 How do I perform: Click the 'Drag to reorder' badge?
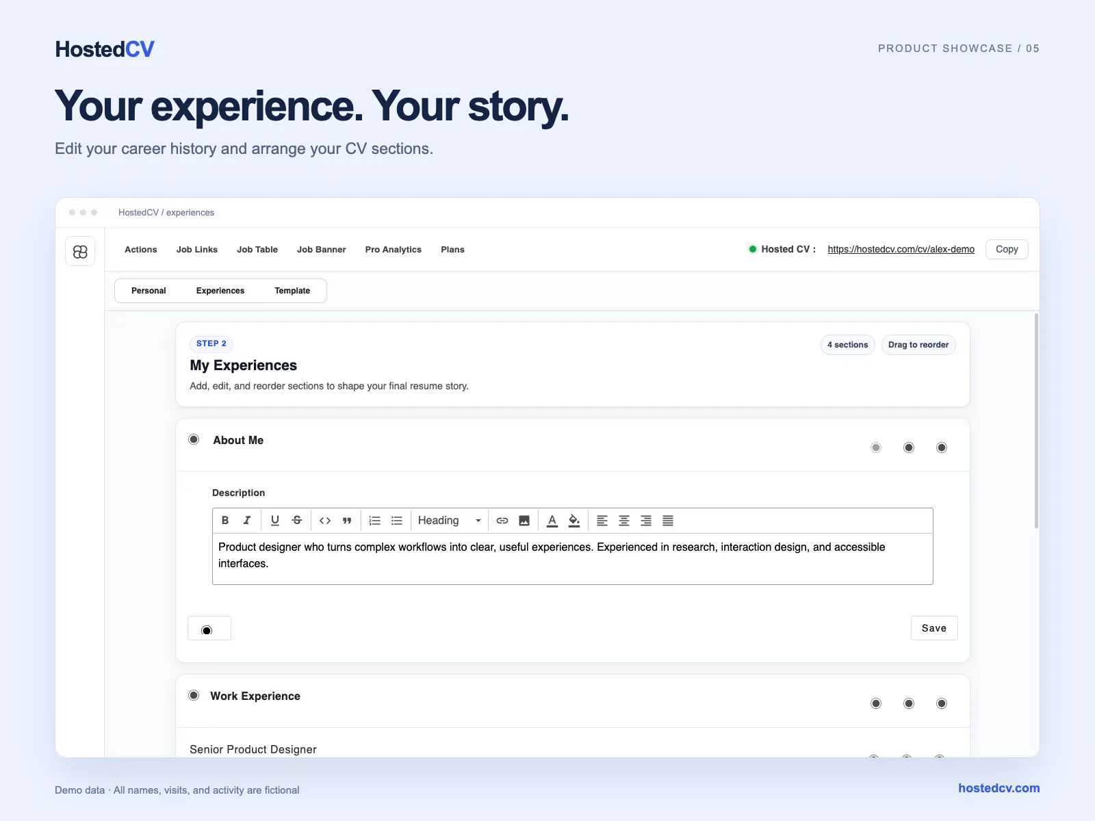(x=918, y=345)
